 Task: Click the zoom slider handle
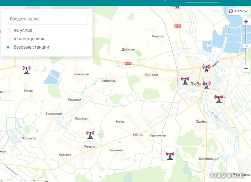[246, 46]
